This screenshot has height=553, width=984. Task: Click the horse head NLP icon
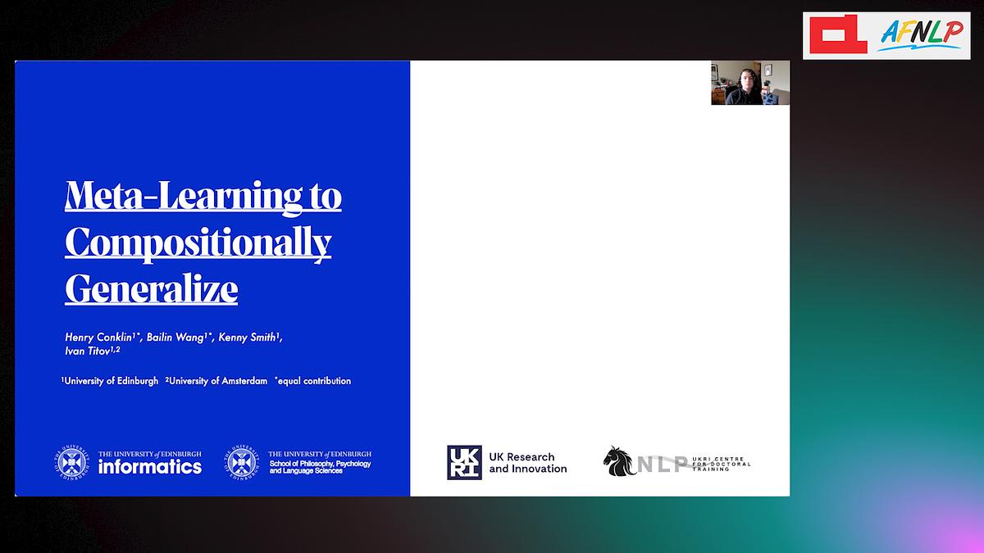(x=619, y=460)
